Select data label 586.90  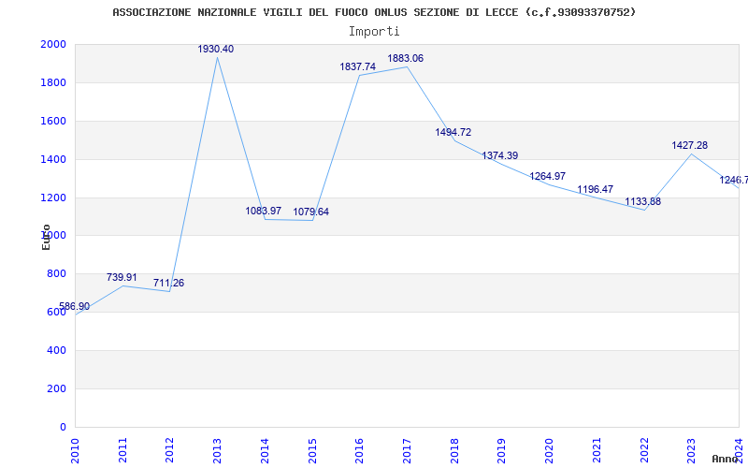[75, 307]
